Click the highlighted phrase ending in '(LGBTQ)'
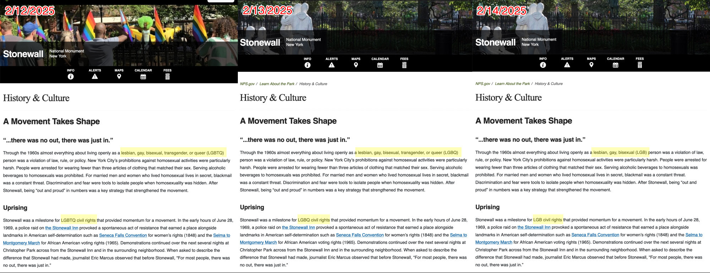The image size is (710, 273). [x=173, y=153]
